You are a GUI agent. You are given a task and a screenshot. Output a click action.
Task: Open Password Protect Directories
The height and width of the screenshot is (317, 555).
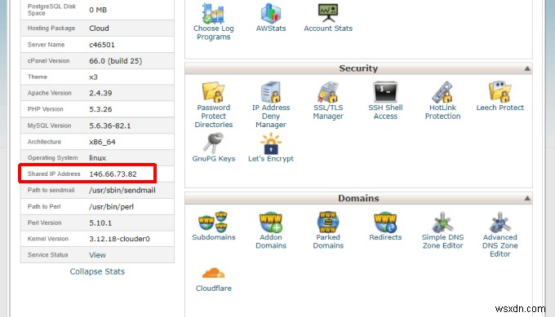coord(214,105)
